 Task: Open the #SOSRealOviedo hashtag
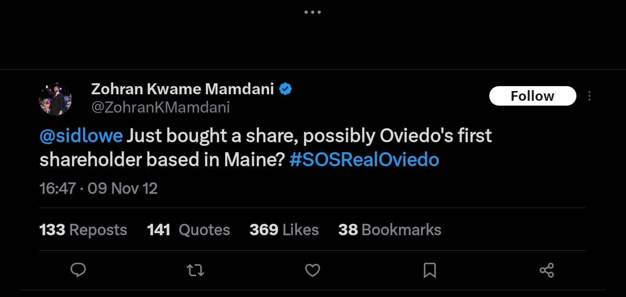point(364,160)
